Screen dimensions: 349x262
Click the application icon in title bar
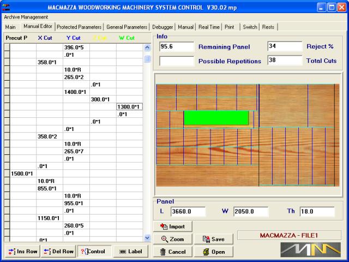click(x=6, y=7)
